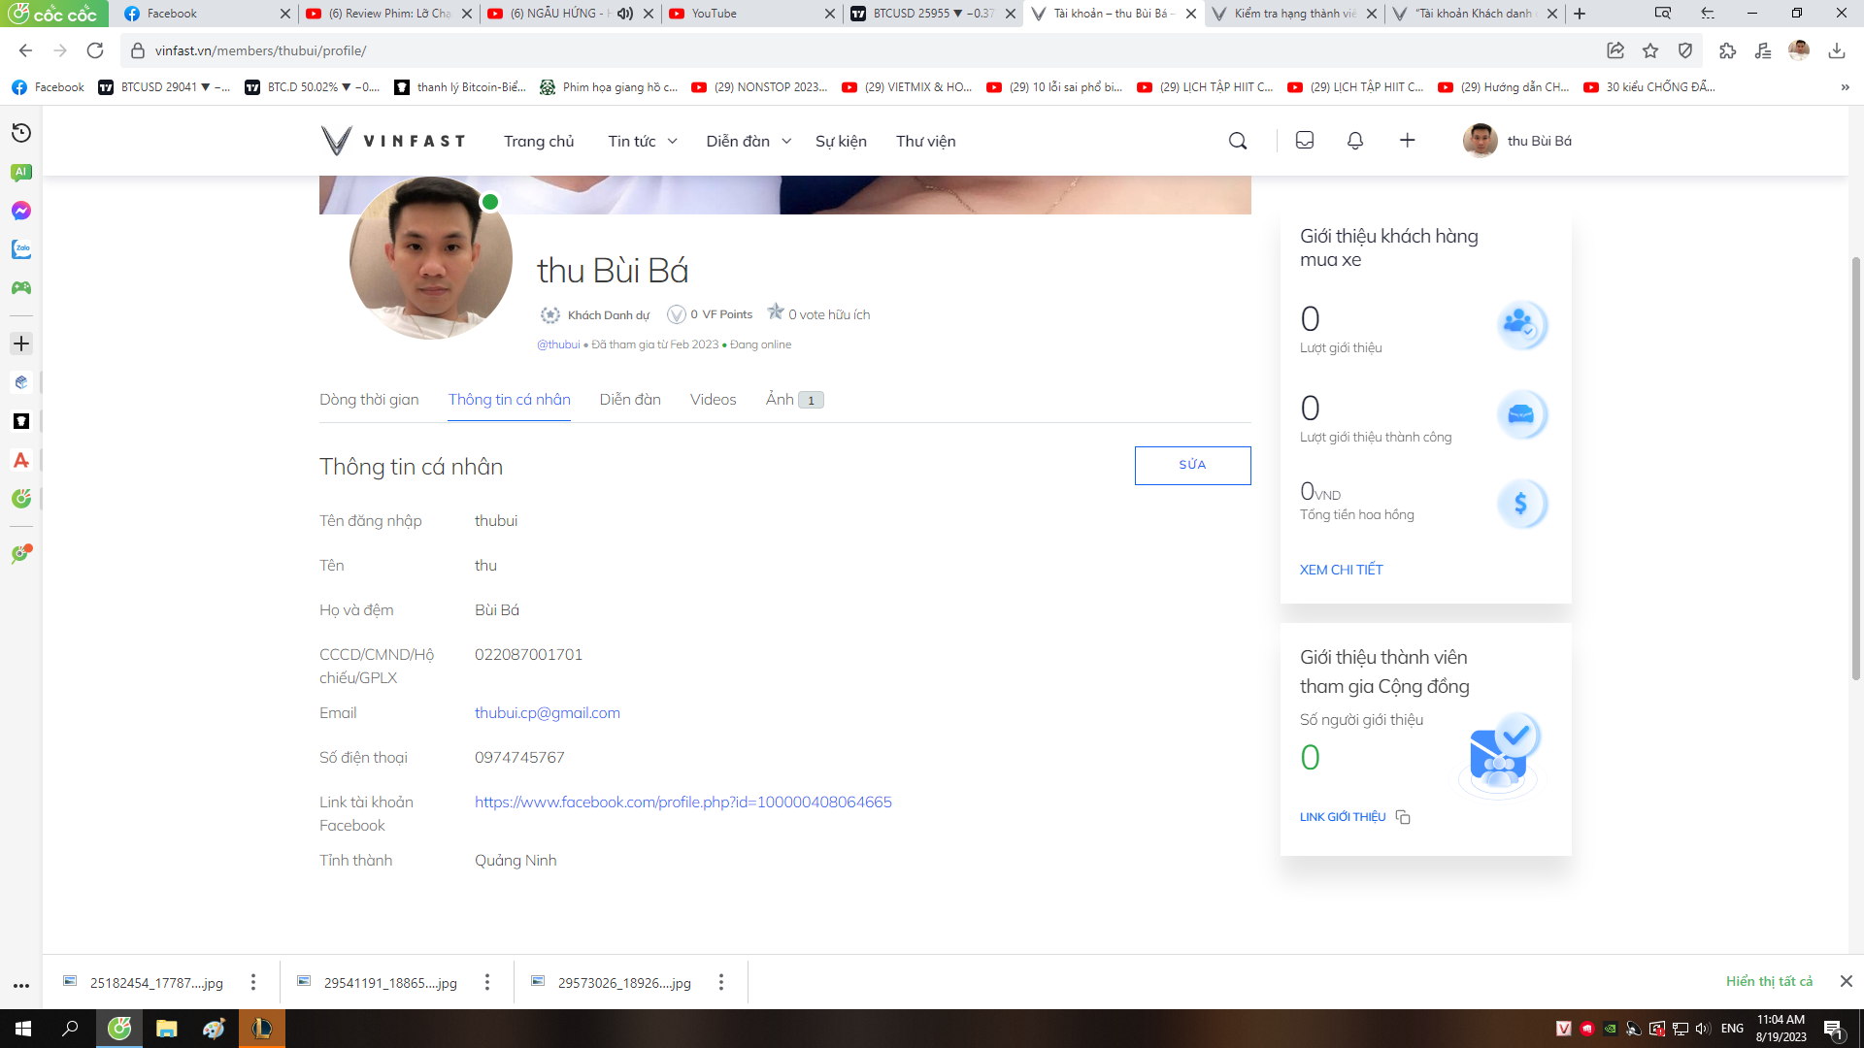1864x1048 pixels.
Task: Expand the bookmarks bar overflow chevron
Action: click(1845, 87)
